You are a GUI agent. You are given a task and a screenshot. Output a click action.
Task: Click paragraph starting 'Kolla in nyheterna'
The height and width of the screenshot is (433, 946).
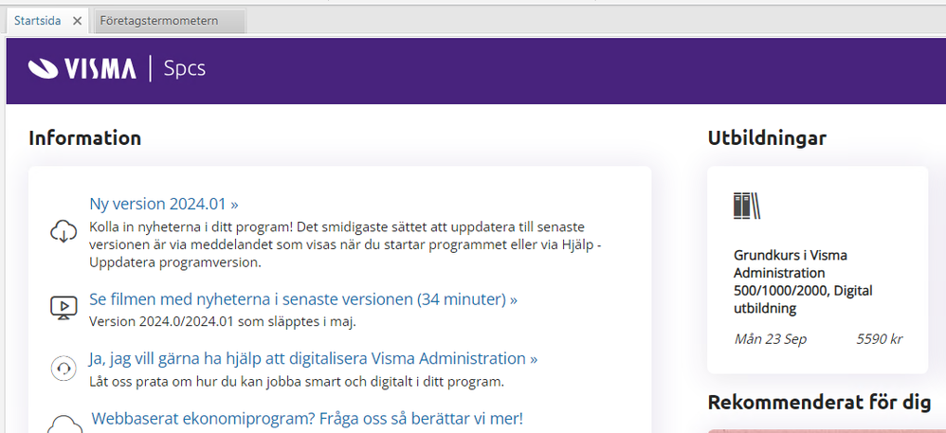pyautogui.click(x=346, y=244)
